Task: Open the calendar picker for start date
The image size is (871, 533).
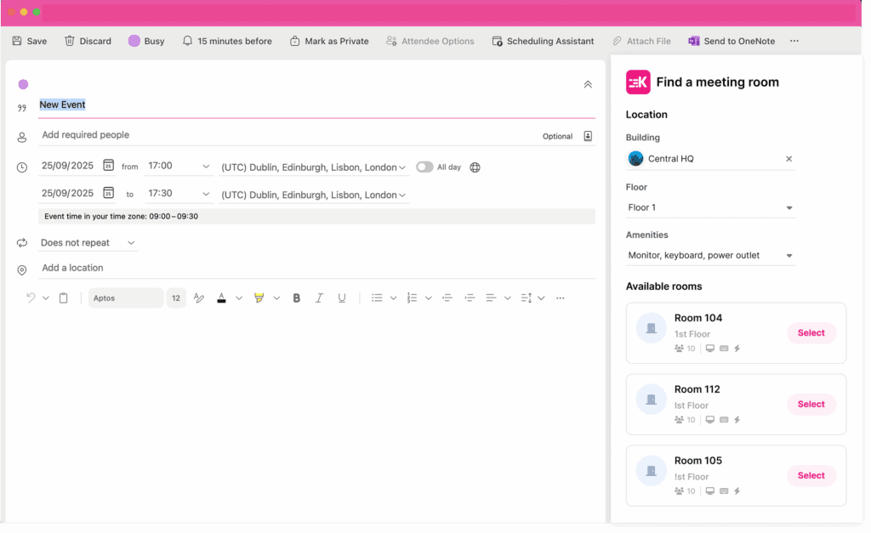Action: [109, 165]
